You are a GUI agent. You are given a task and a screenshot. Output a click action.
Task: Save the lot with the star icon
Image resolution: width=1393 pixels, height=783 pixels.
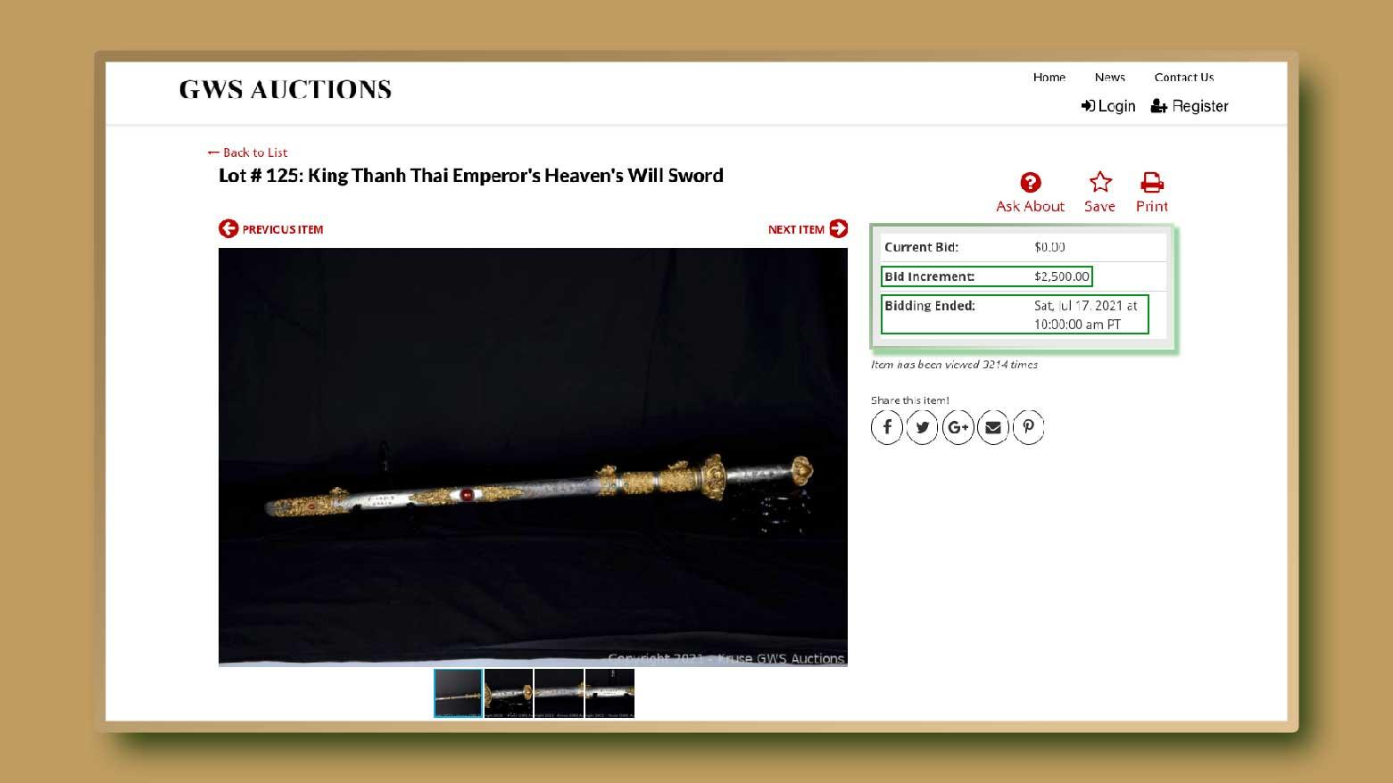tap(1100, 183)
